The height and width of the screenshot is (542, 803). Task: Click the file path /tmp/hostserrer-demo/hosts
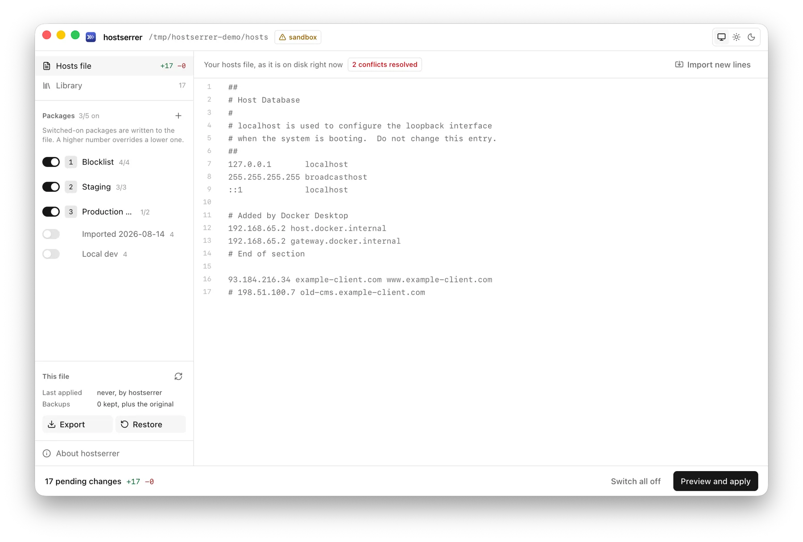[208, 37]
